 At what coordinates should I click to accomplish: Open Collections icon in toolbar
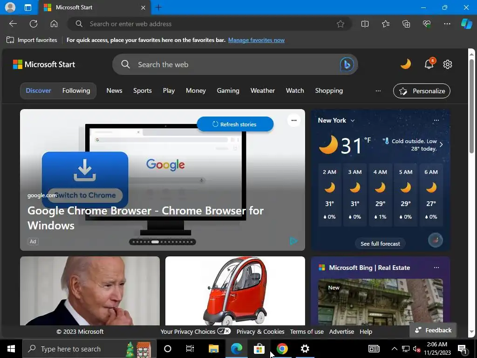[x=406, y=24]
